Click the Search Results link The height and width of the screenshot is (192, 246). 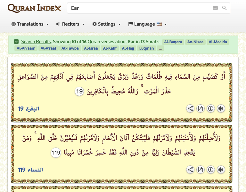pyautogui.click(x=36, y=42)
